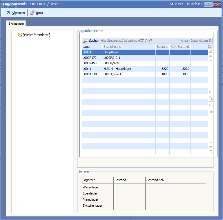
Task: Click the brackets icon beside the grid
Action: coord(211,92)
